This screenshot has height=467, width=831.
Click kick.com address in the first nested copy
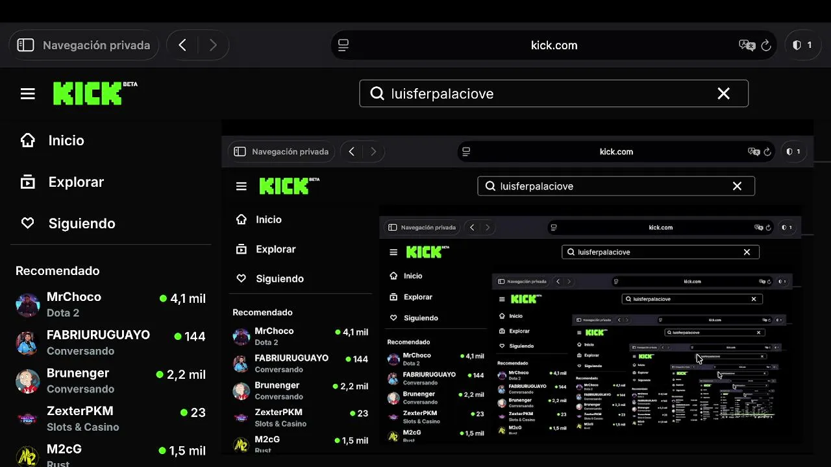tap(616, 152)
